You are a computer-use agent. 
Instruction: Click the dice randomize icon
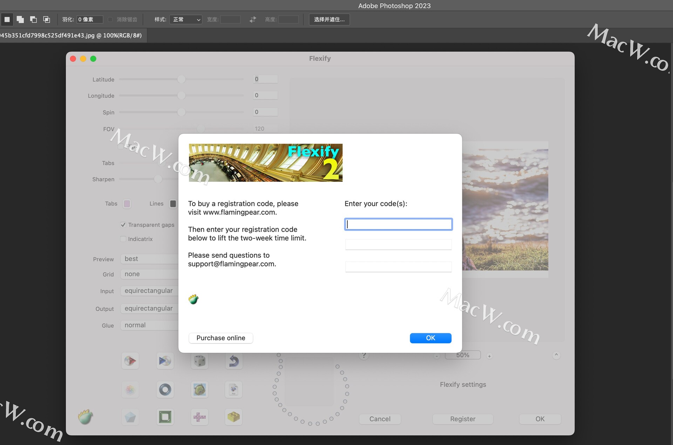point(199,361)
